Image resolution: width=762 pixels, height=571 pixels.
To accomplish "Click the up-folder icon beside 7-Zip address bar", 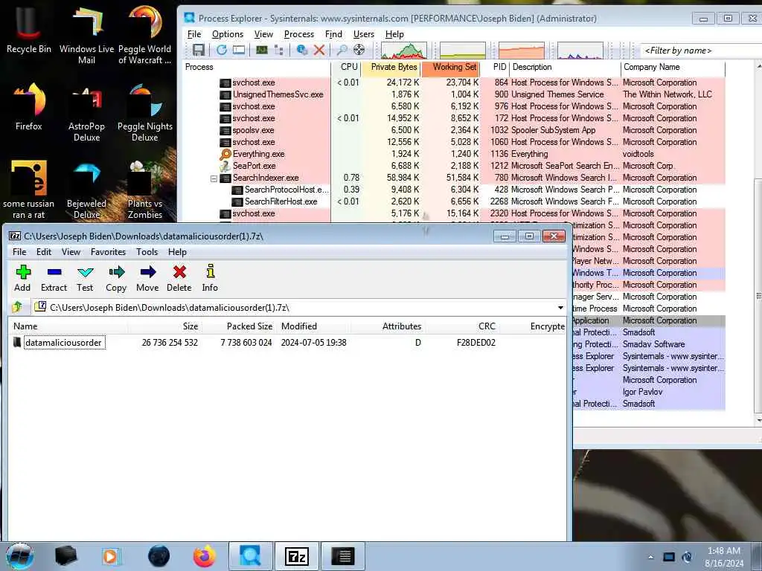I will (18, 307).
